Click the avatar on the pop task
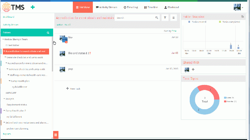Image resolution: width=250 pixels, height=140 pixels. pos(62,69)
